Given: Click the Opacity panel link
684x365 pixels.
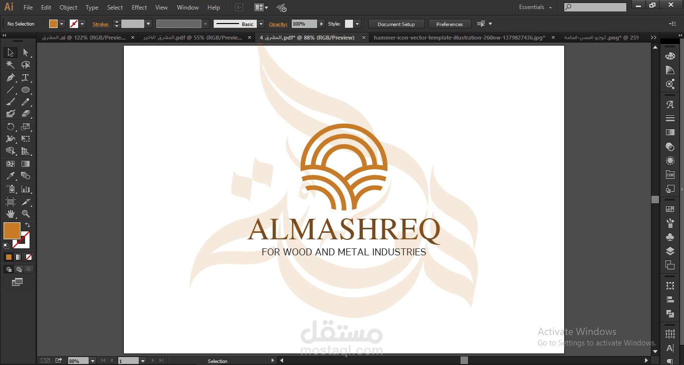Looking at the screenshot, I should pyautogui.click(x=278, y=24).
